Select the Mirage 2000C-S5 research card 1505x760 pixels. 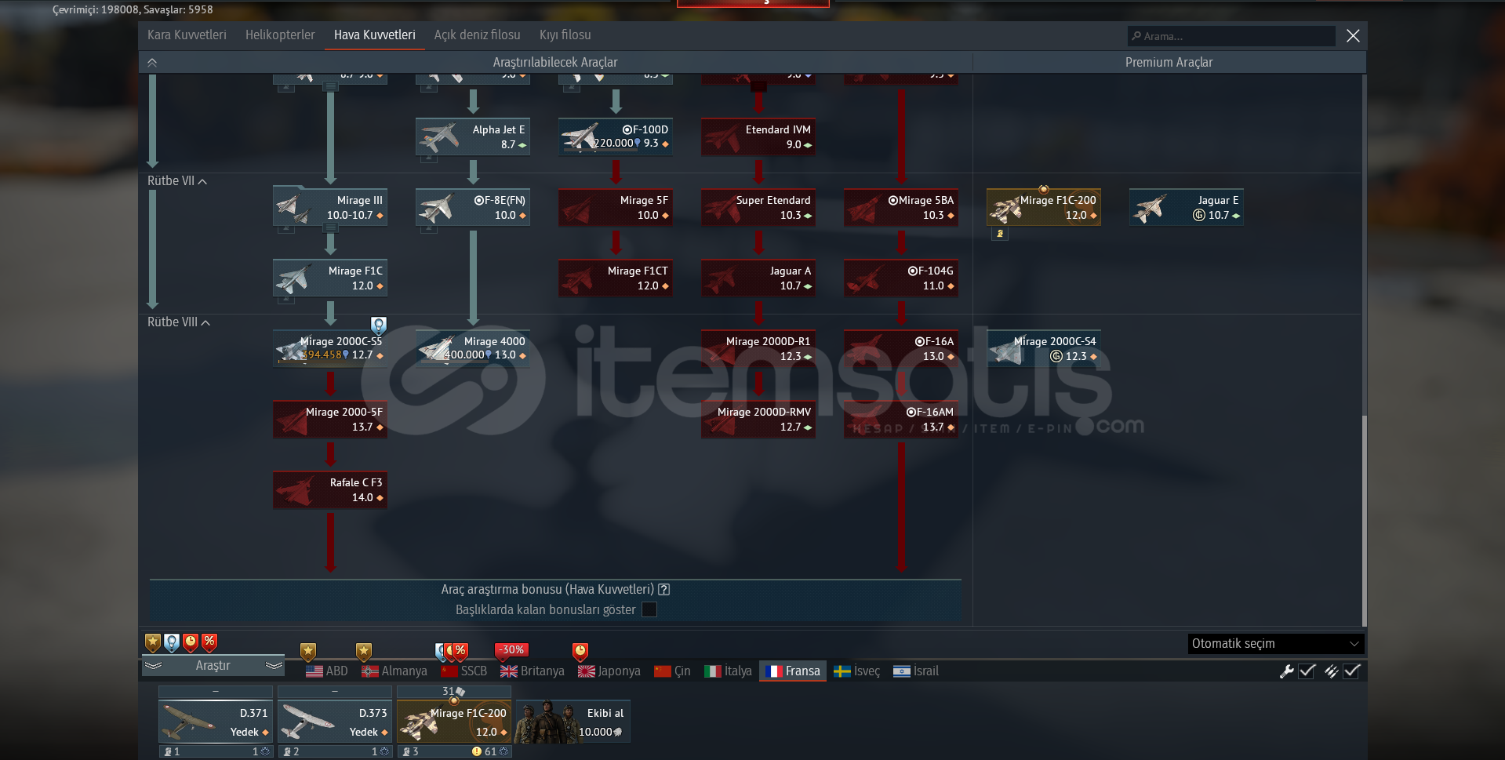330,349
